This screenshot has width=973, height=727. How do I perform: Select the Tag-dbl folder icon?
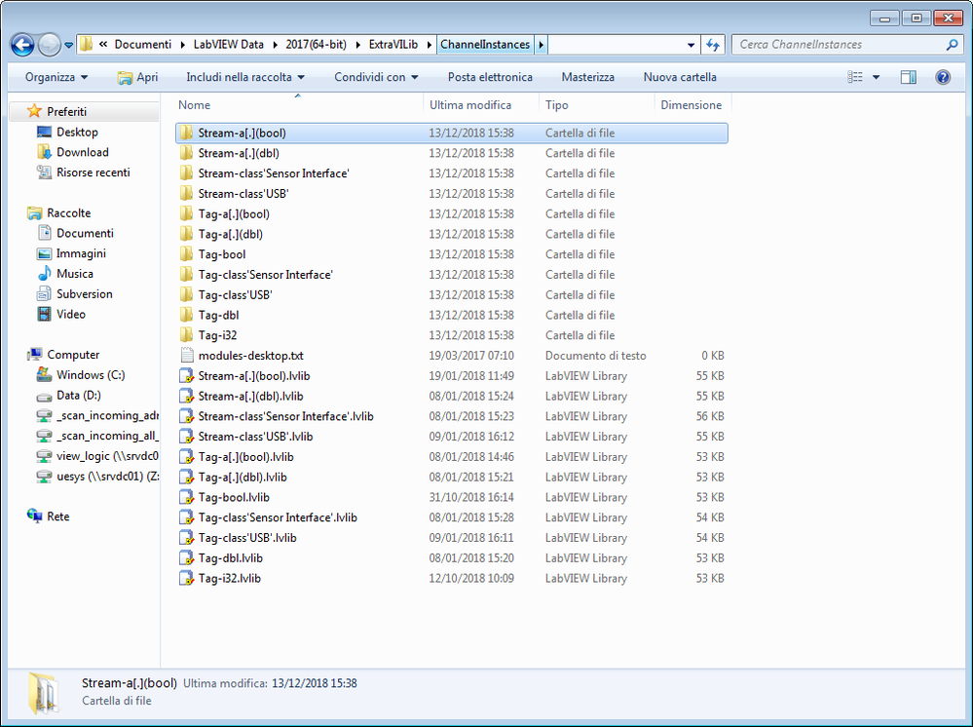186,316
